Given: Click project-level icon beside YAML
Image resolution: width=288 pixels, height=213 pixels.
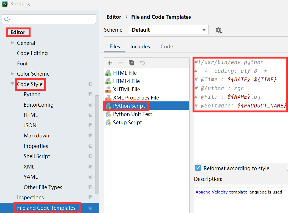Looking at the screenshot, I should coord(90,177).
